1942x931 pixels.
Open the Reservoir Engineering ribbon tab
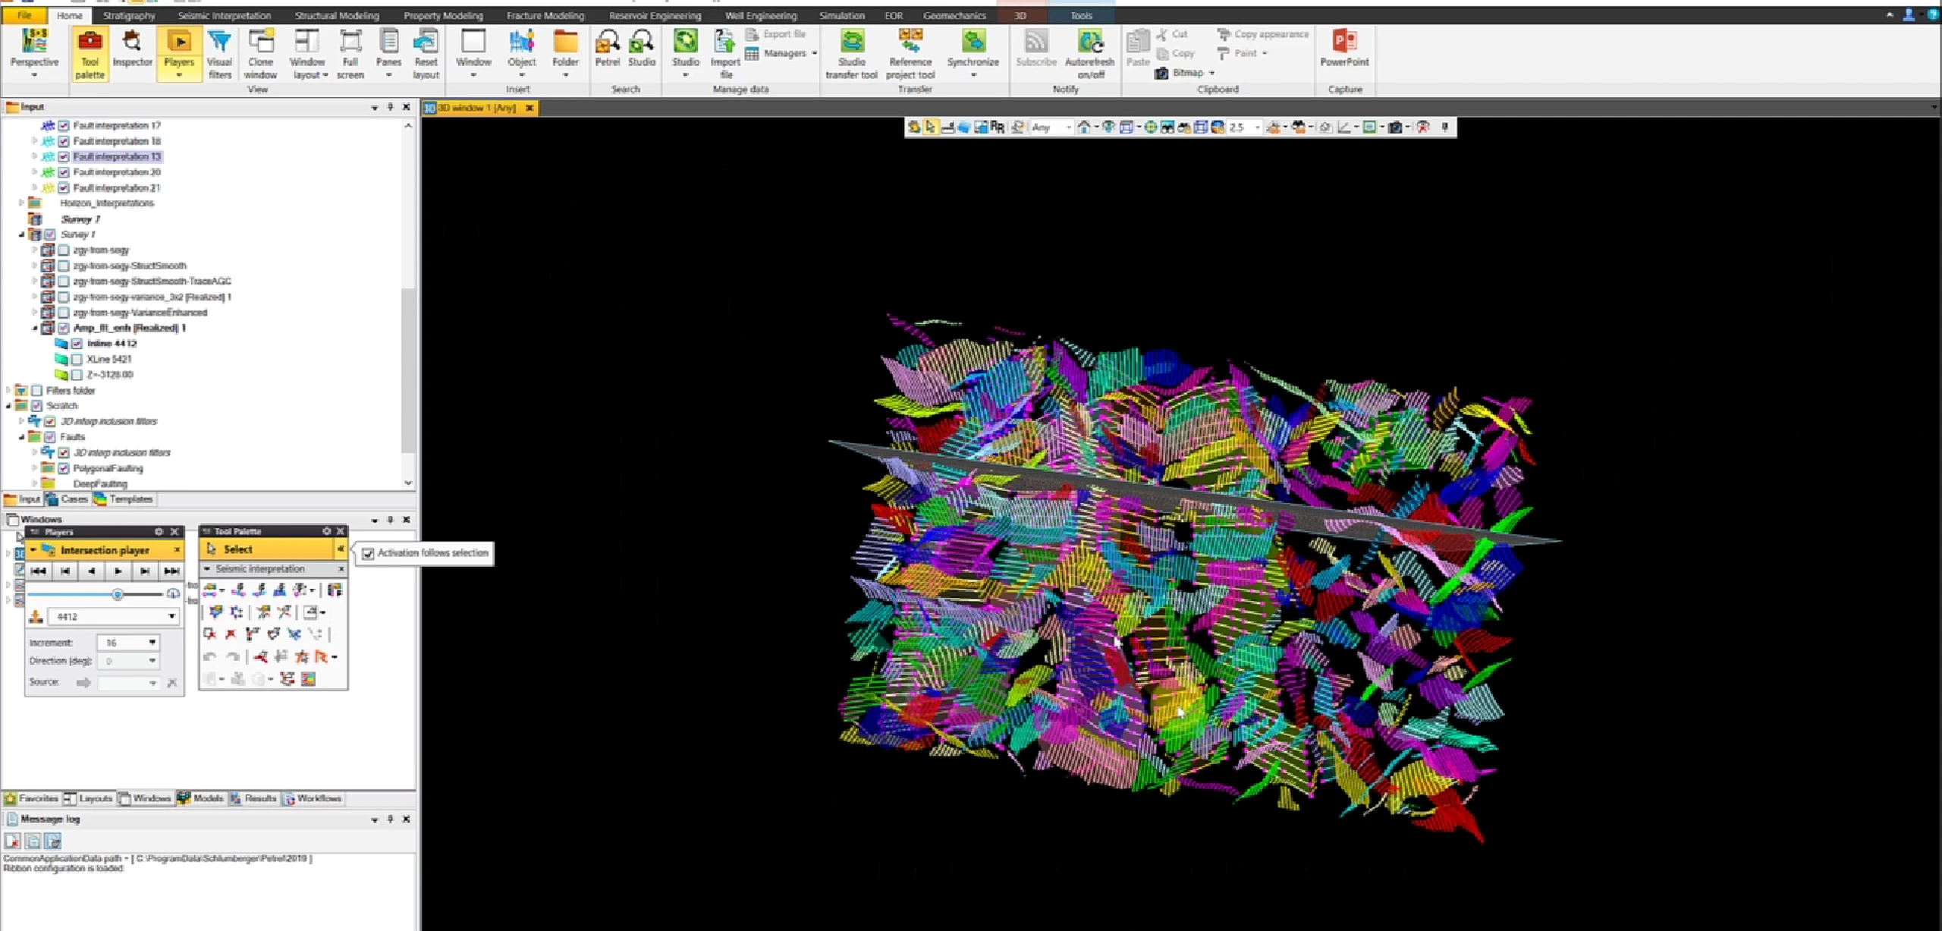click(655, 15)
